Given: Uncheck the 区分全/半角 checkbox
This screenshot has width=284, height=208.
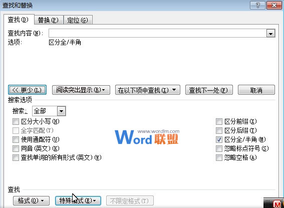Looking at the screenshot, I should coord(219,139).
